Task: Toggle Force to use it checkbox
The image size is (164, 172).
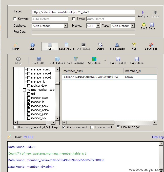Action: [x=92, y=127]
